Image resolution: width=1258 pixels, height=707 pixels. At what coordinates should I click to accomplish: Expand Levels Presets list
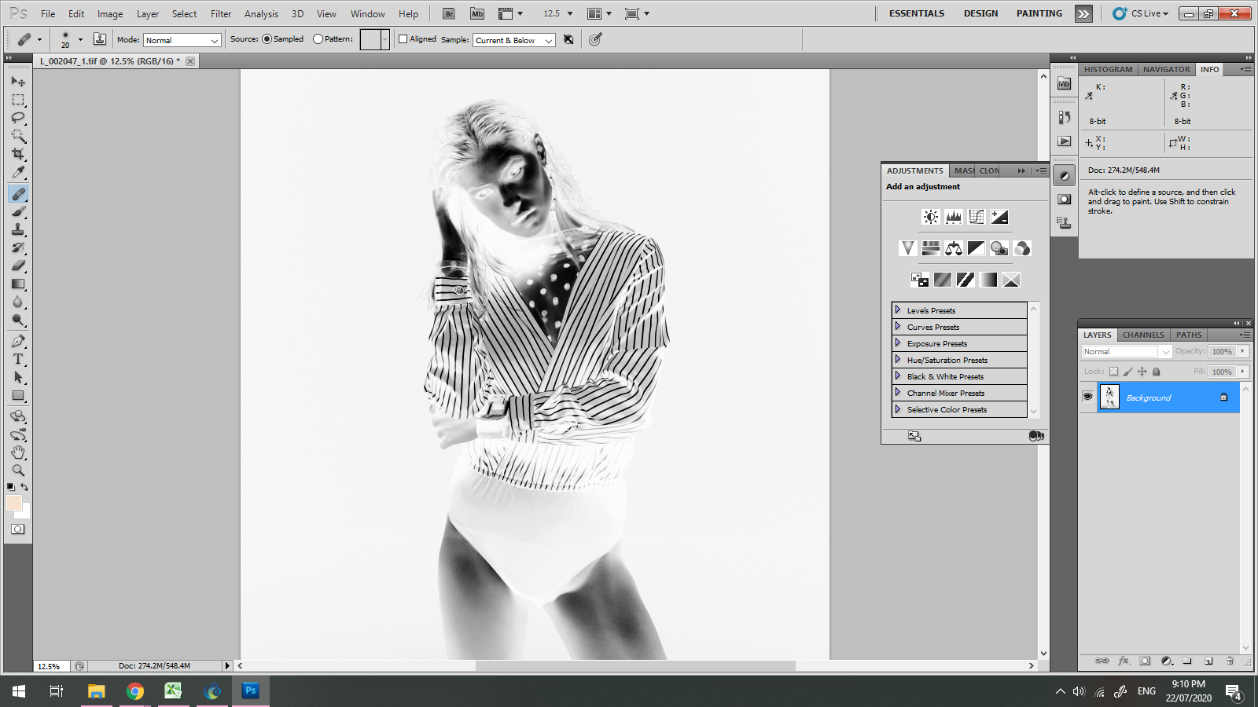(x=898, y=310)
